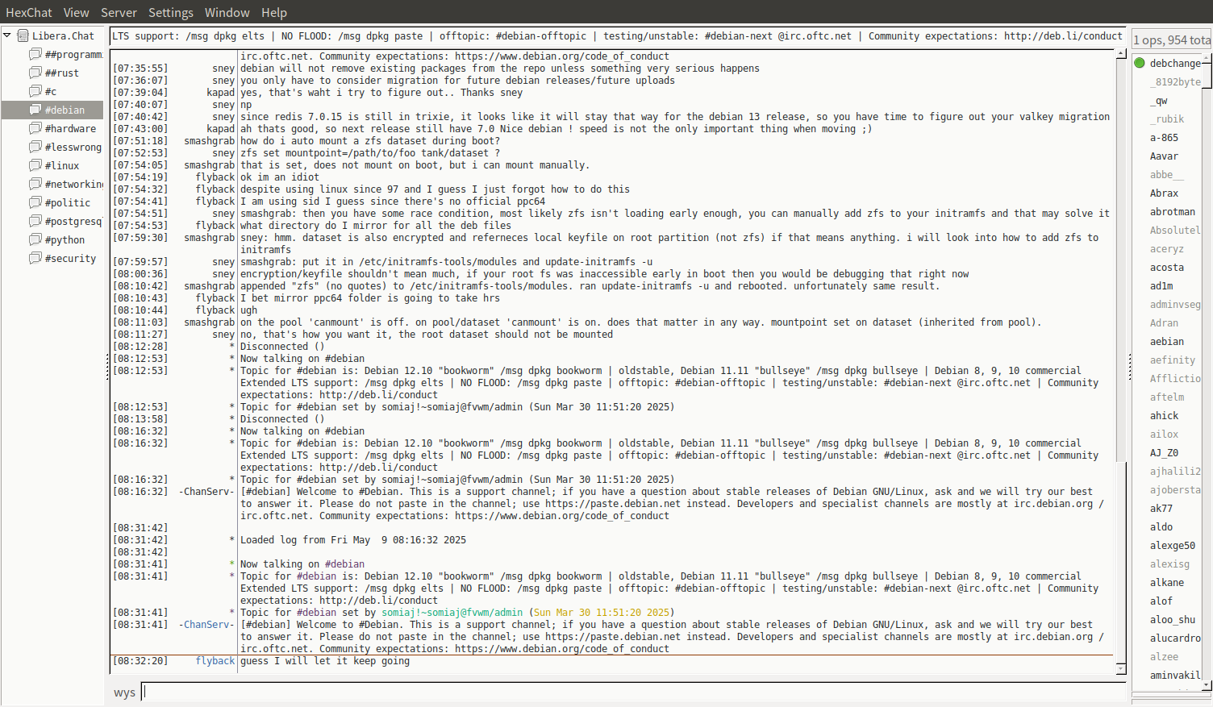Open the HexChat menu

coord(29,13)
